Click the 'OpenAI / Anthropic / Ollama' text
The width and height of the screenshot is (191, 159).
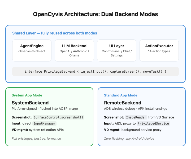click(74, 53)
